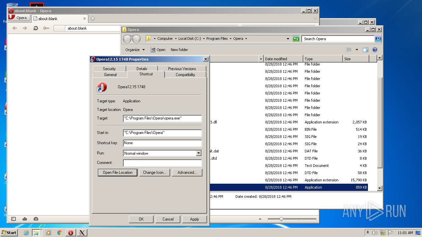The image size is (422, 237).
Task: Click the Opera menu button
Action: 19,18
